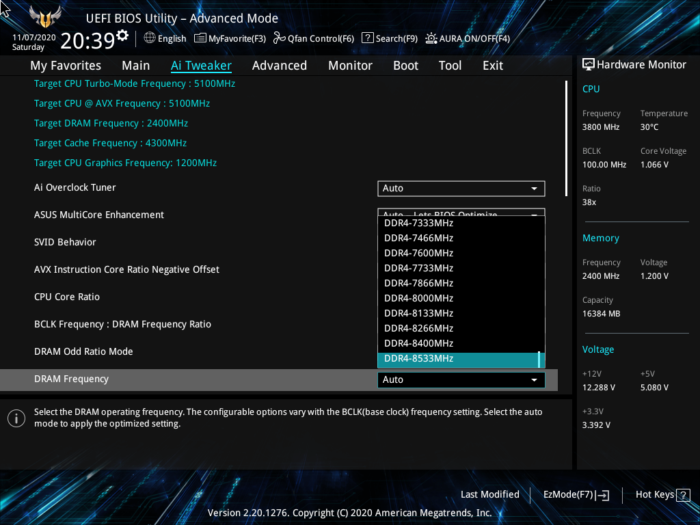Click the DRAM Frequency dropdown arrow

click(534, 380)
